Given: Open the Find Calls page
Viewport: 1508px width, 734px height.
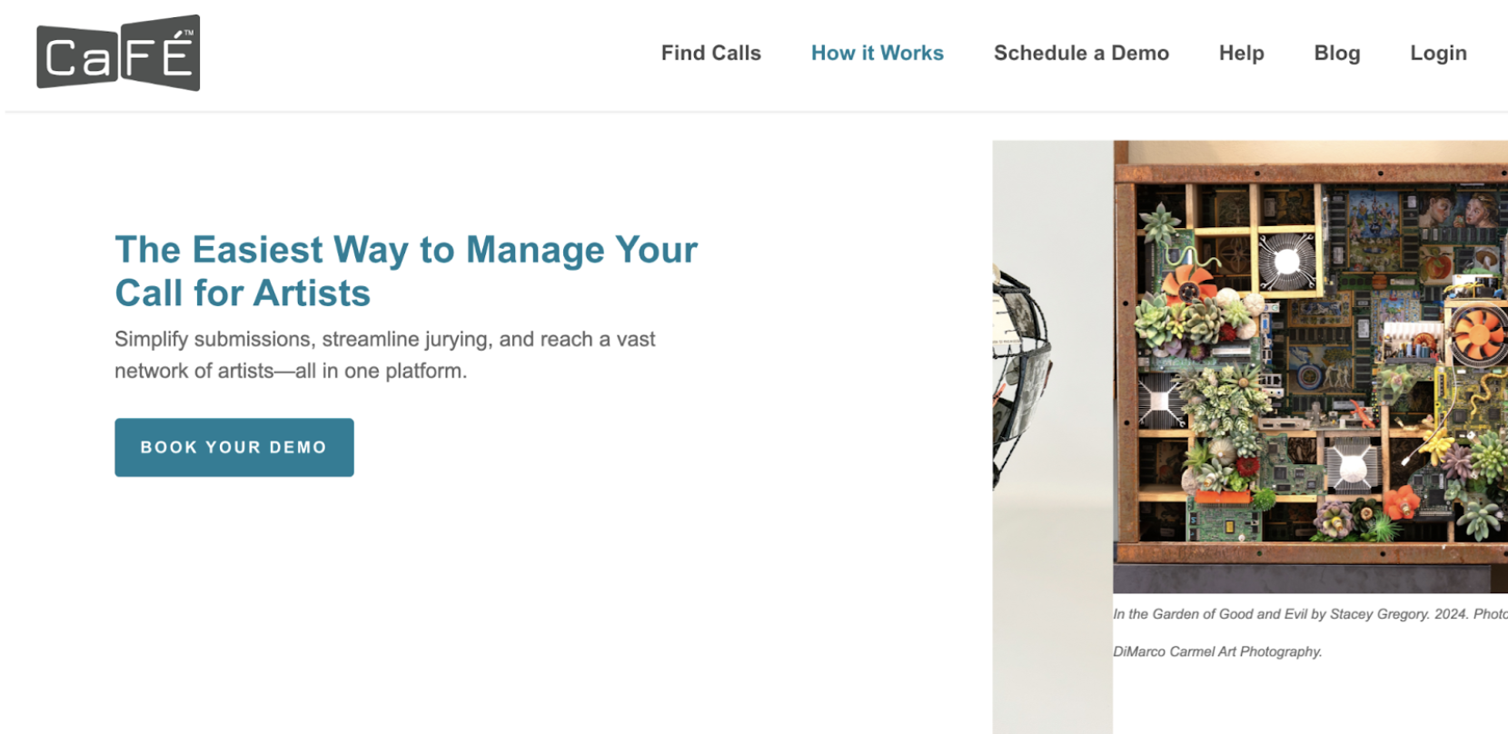Looking at the screenshot, I should [x=711, y=53].
